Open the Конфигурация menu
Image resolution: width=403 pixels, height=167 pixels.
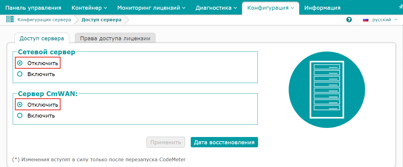click(x=270, y=8)
